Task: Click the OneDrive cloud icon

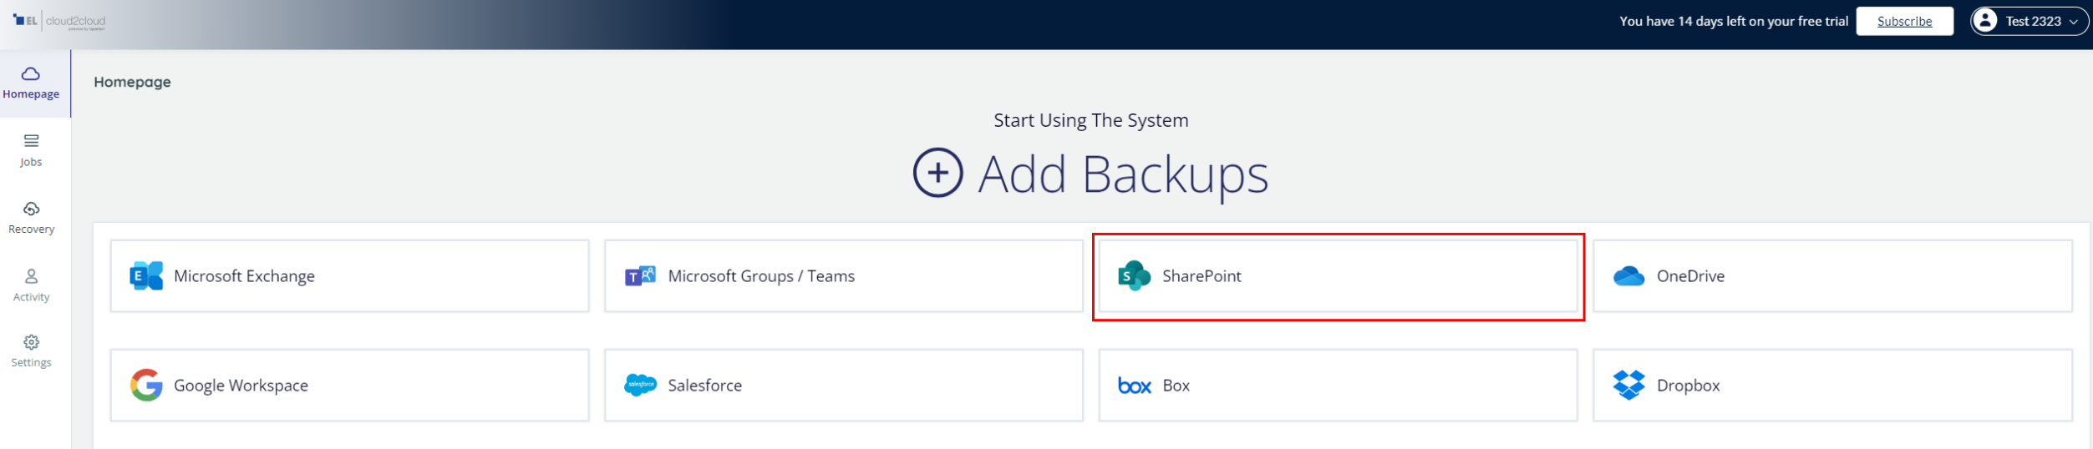Action: (1628, 275)
